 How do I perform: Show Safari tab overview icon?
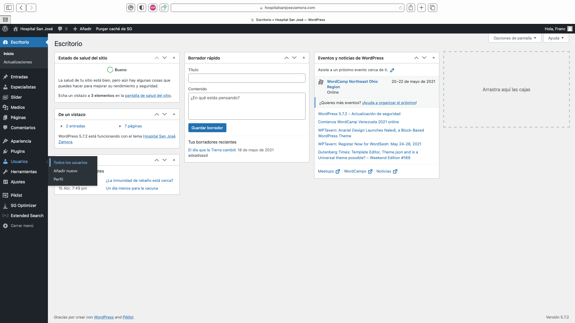click(432, 8)
